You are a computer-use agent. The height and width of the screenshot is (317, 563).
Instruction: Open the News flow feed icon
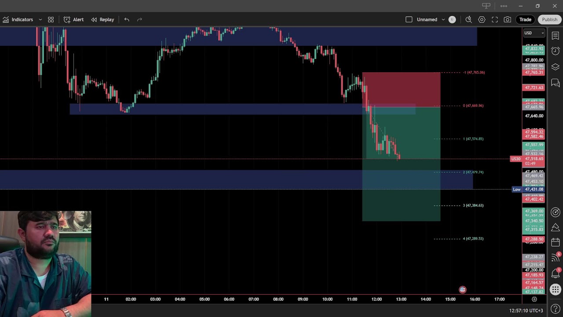(x=555, y=258)
